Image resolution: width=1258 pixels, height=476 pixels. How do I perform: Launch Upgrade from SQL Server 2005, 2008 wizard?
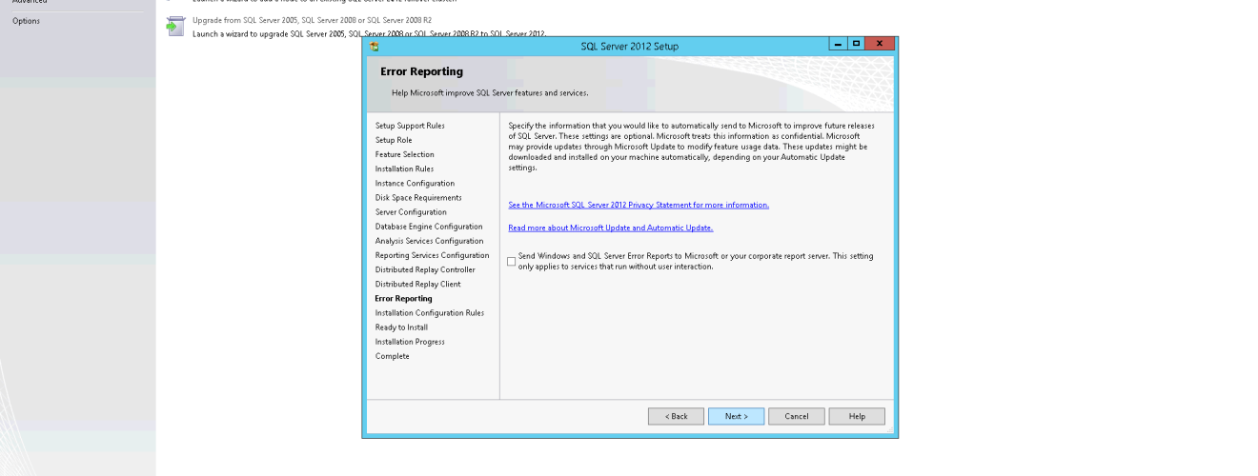[314, 19]
